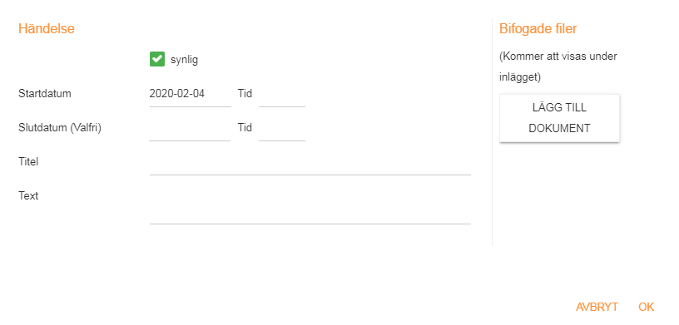Focus the Tid field for Startdatum

click(282, 94)
